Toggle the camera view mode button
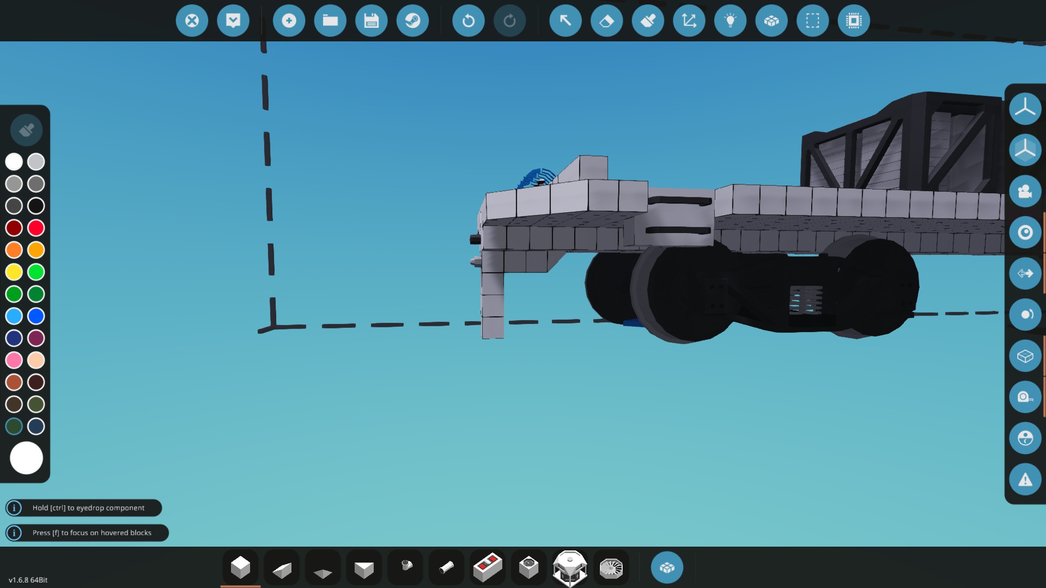The width and height of the screenshot is (1046, 588). [1025, 191]
